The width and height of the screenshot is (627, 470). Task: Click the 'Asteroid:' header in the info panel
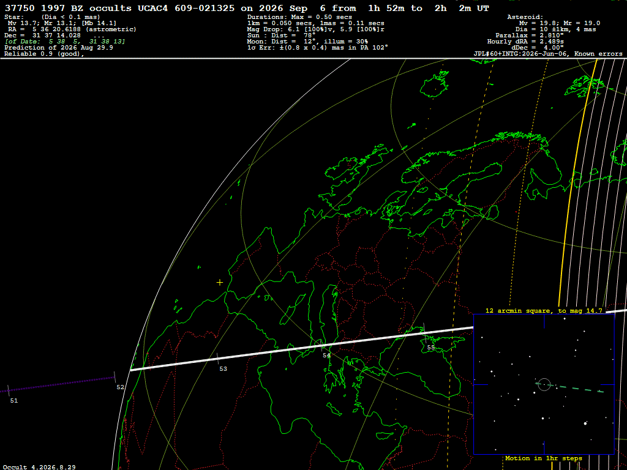pos(525,17)
